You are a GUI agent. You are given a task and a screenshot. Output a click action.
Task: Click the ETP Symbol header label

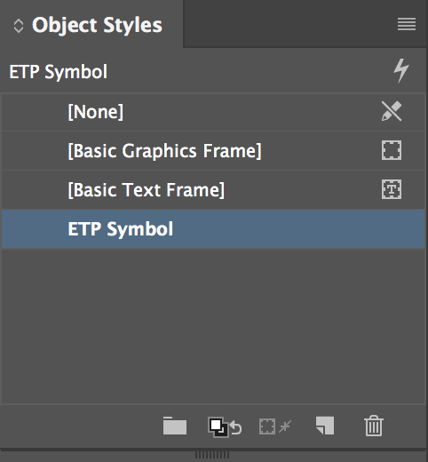[59, 72]
